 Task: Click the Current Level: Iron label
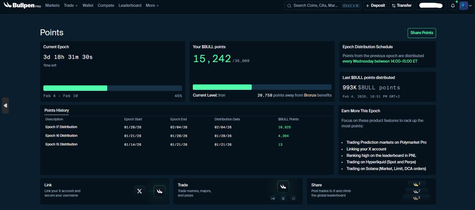tap(209, 95)
